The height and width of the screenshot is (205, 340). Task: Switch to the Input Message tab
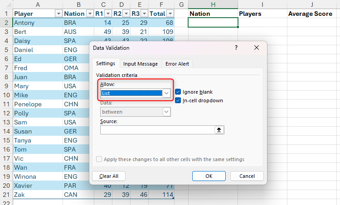click(x=141, y=64)
